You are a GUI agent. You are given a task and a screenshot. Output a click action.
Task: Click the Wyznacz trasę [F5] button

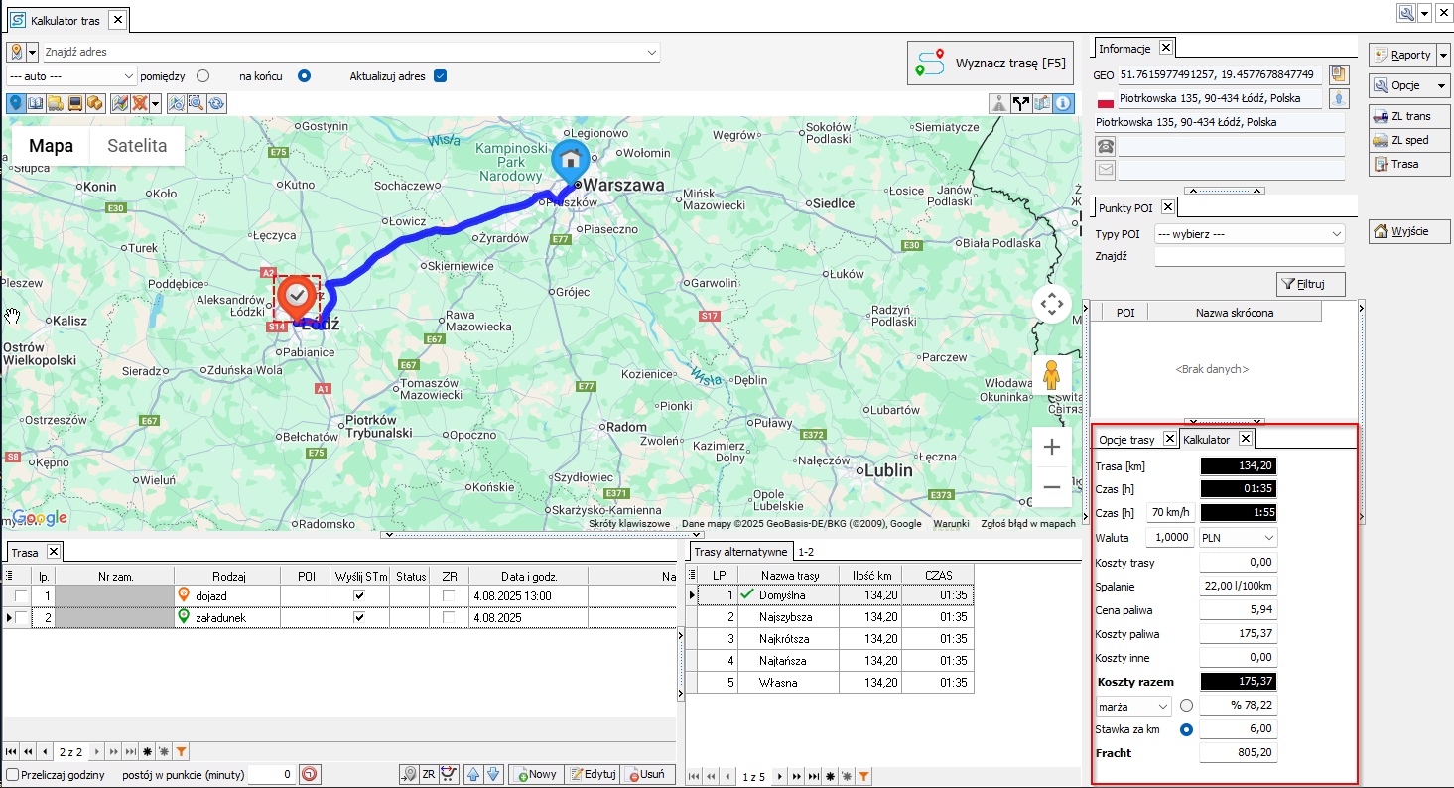pos(991,64)
